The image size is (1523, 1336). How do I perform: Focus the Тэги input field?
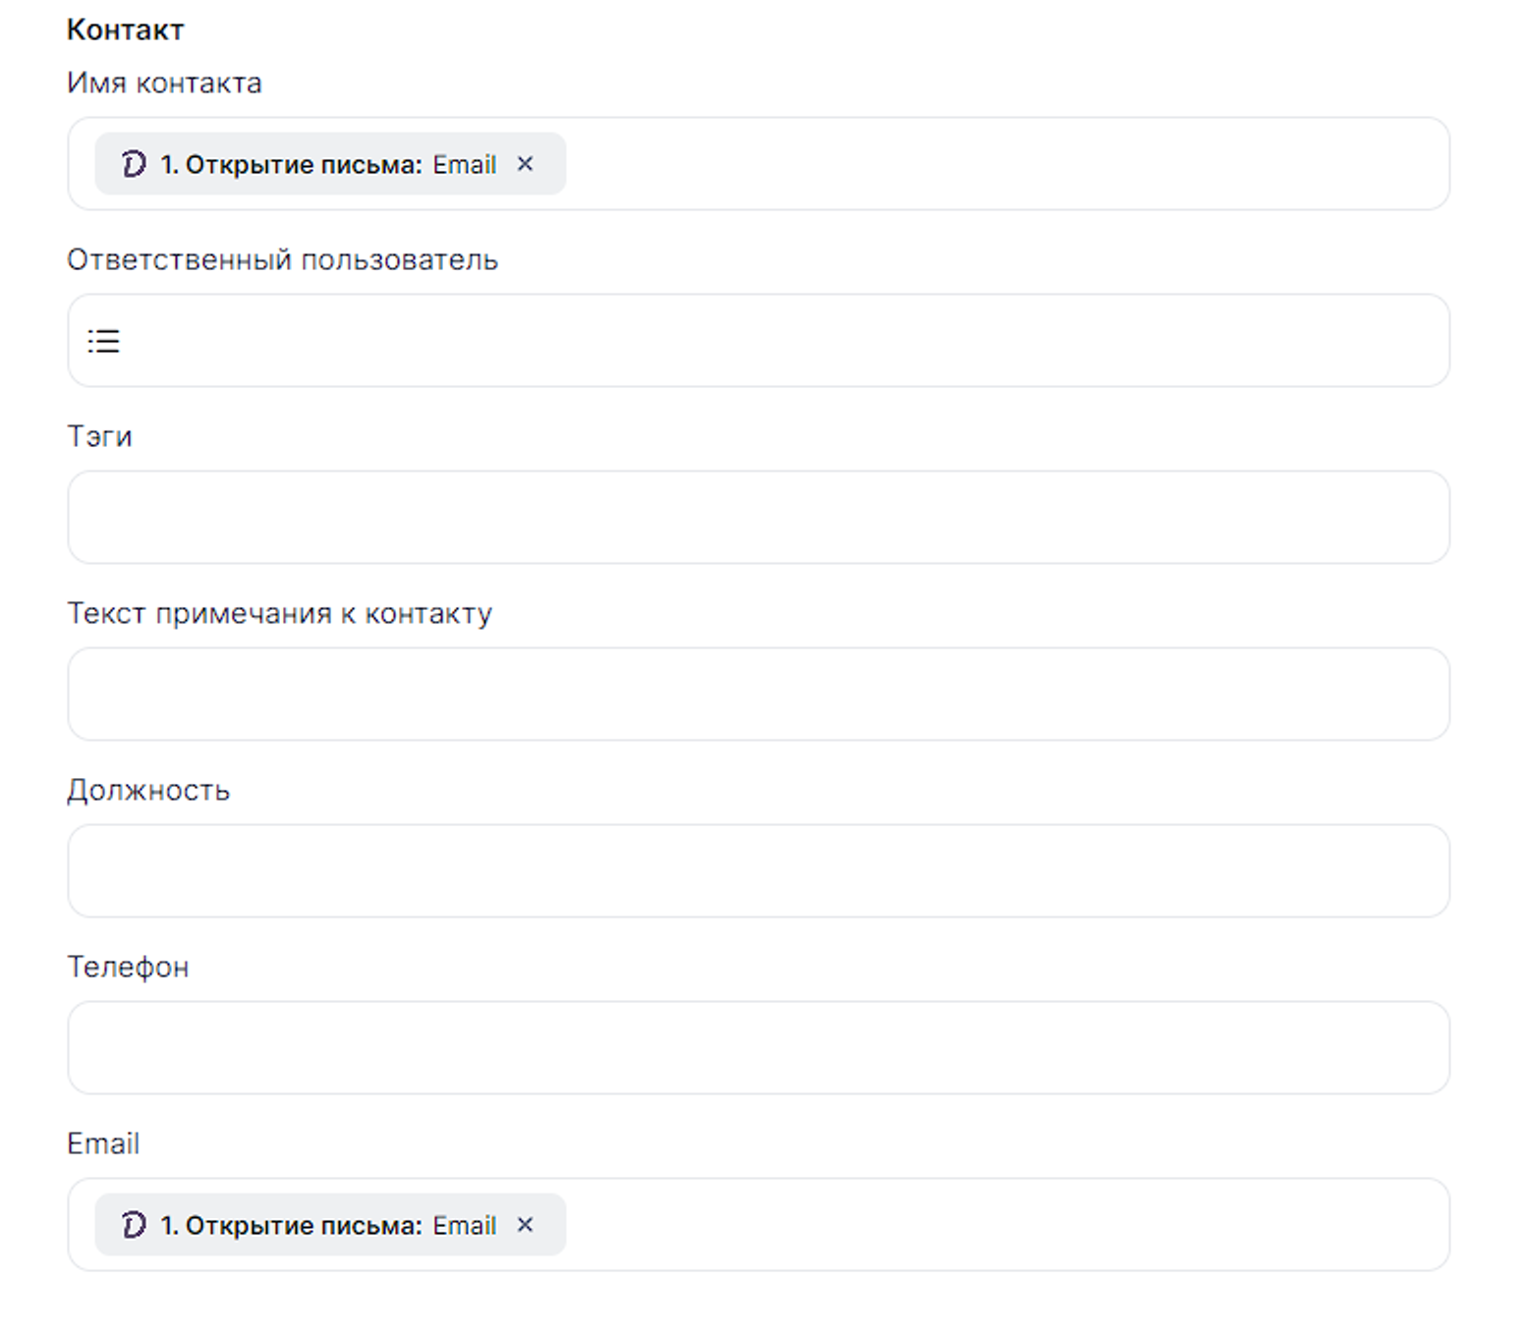758,518
